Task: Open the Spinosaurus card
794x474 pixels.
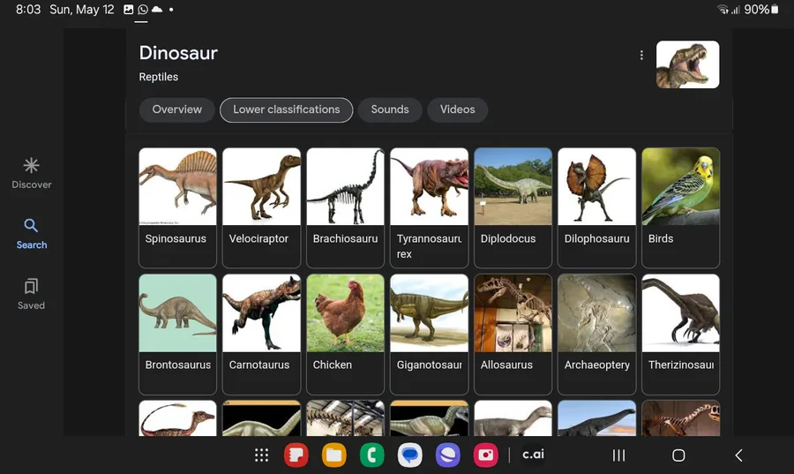Action: [x=177, y=207]
